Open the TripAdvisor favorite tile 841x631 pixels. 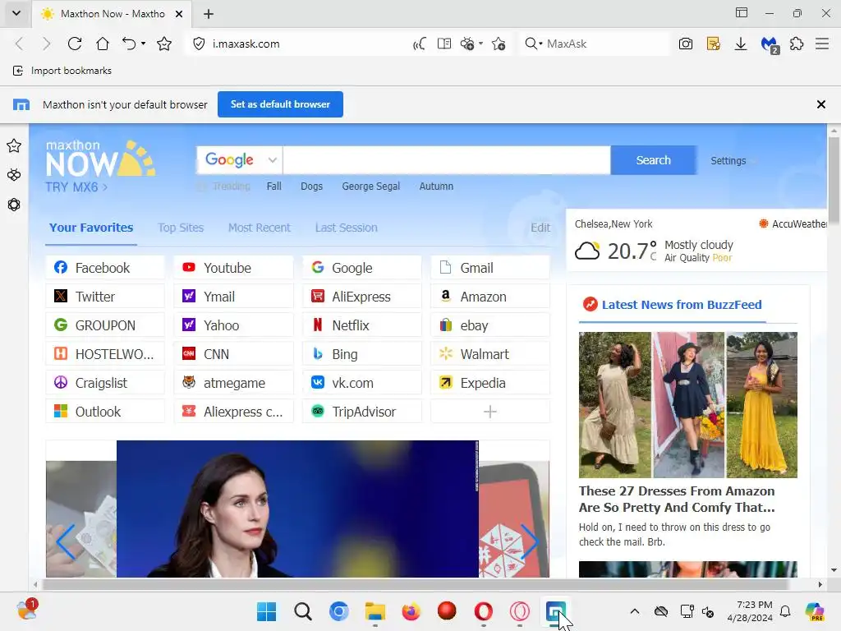pyautogui.click(x=361, y=412)
